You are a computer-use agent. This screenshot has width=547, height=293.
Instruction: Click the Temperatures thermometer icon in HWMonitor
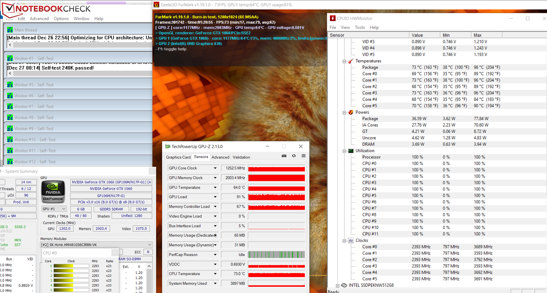pyautogui.click(x=351, y=61)
